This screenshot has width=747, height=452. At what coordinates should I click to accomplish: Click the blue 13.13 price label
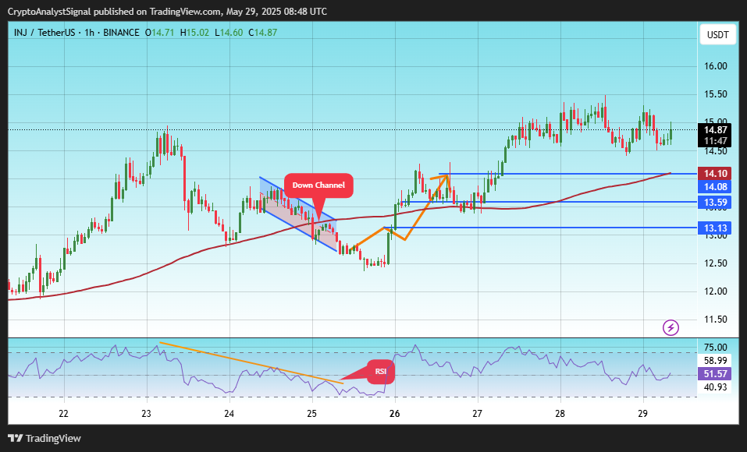pyautogui.click(x=715, y=228)
